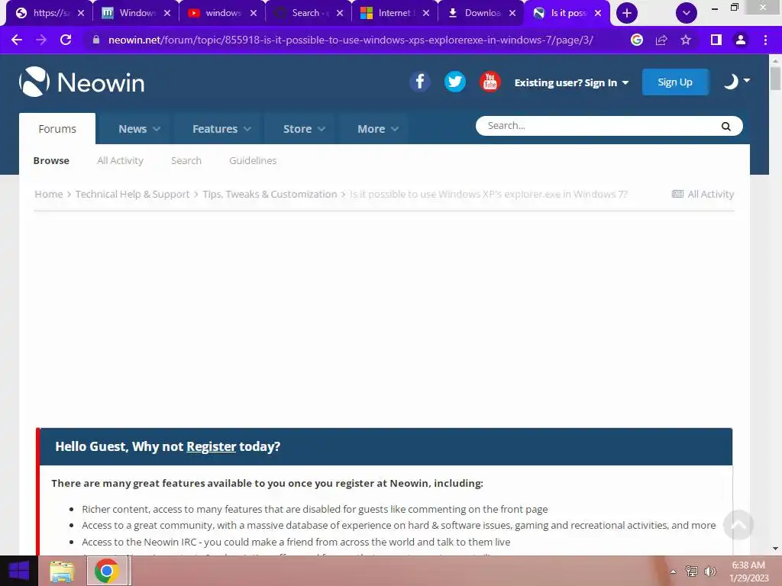
Task: Click the All Activity link beside the breadcrumbs
Action: (x=703, y=194)
